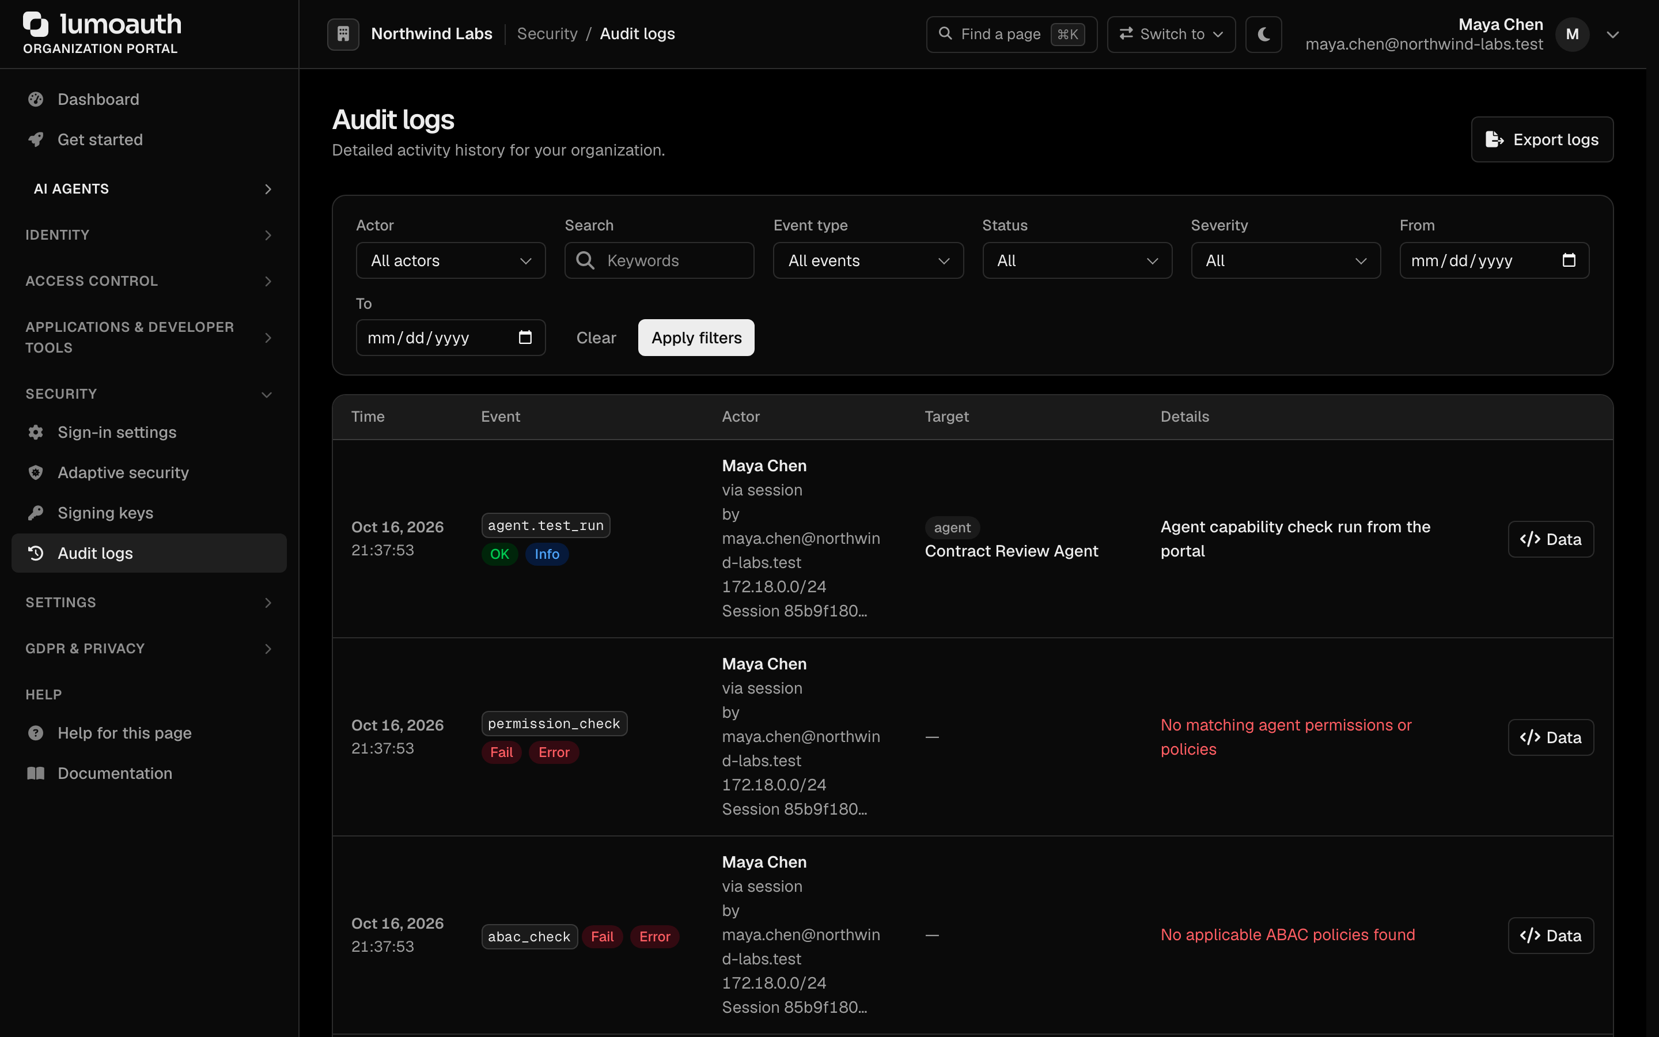Click the Audit logs history icon
1659x1037 pixels.
click(x=36, y=553)
